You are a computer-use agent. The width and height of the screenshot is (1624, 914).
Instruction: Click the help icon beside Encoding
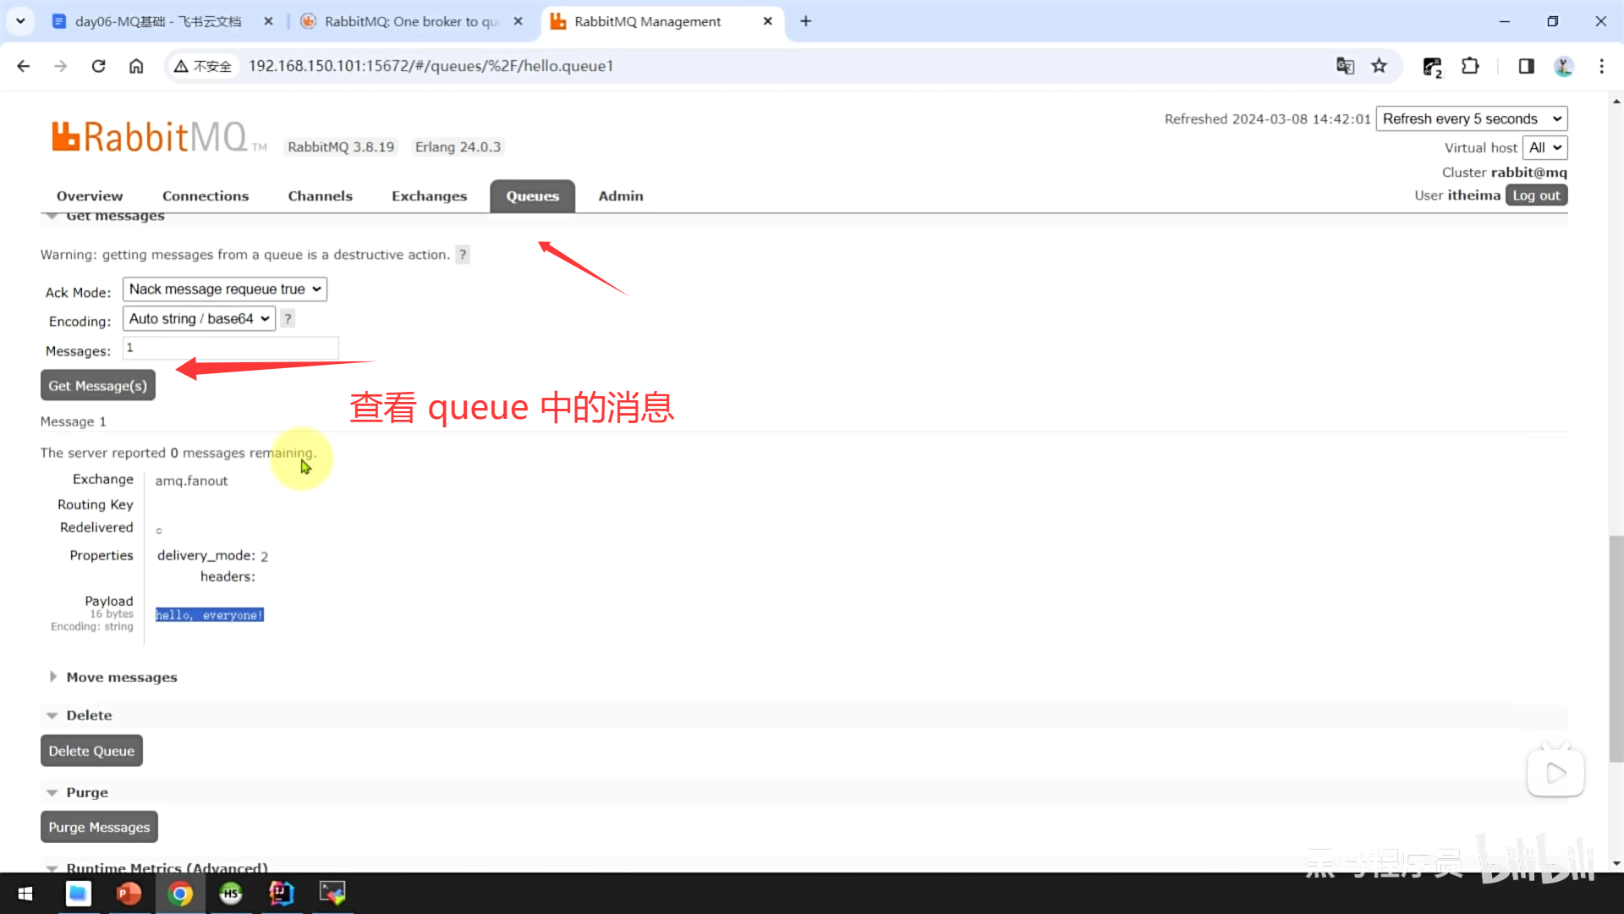click(288, 319)
